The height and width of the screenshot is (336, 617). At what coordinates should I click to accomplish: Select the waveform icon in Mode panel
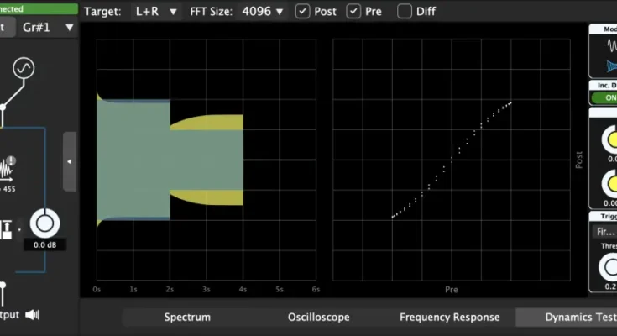[x=608, y=46]
